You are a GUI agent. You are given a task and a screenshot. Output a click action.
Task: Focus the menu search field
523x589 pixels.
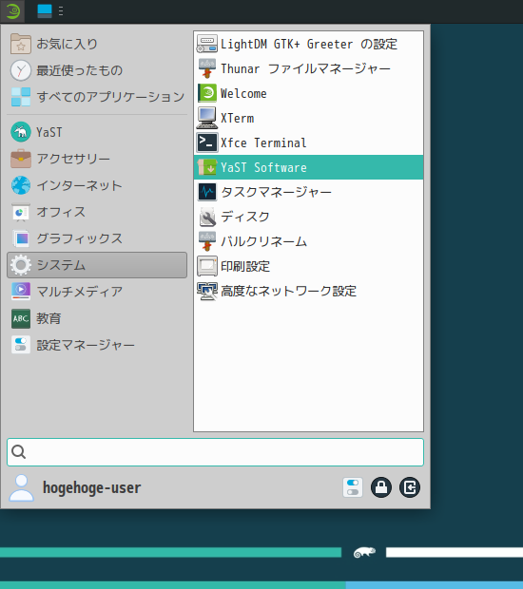point(216,452)
